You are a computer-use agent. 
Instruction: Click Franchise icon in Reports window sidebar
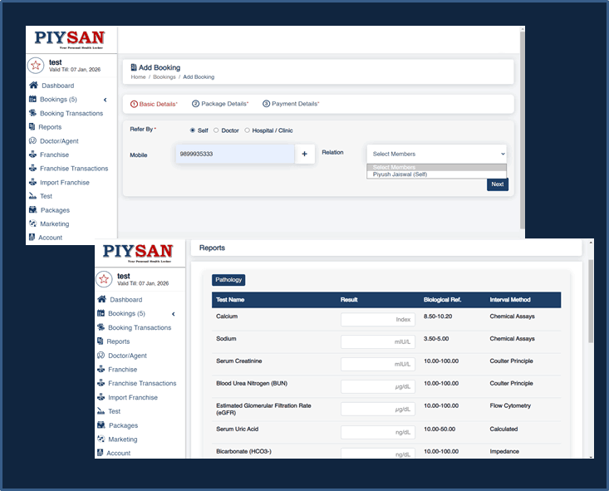[101, 369]
